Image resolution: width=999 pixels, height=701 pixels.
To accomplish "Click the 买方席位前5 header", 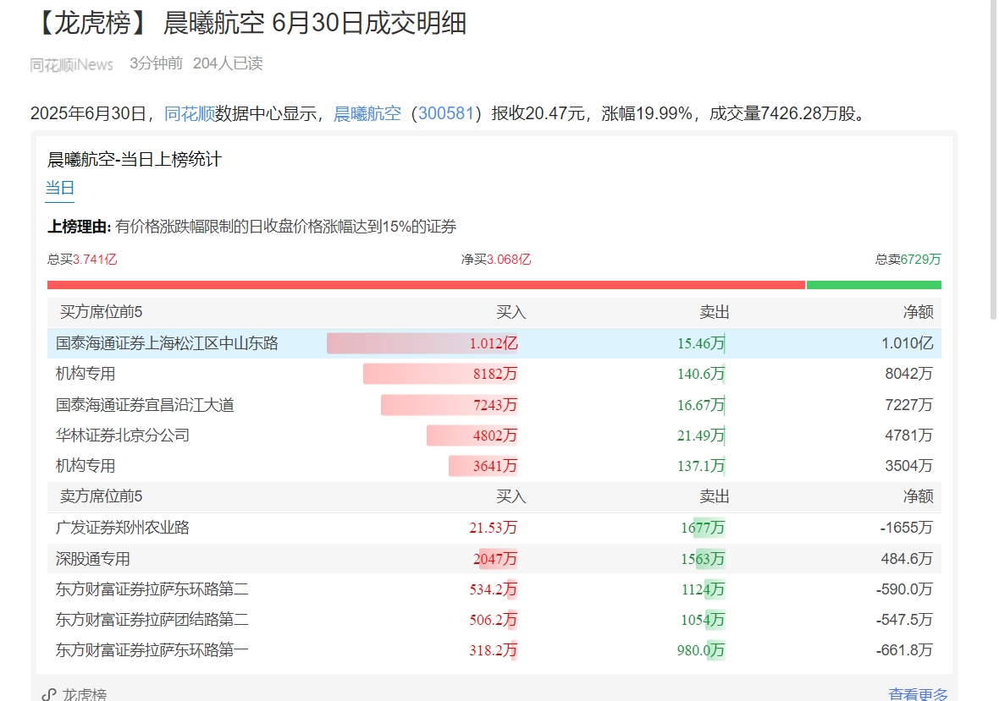I will tap(101, 312).
